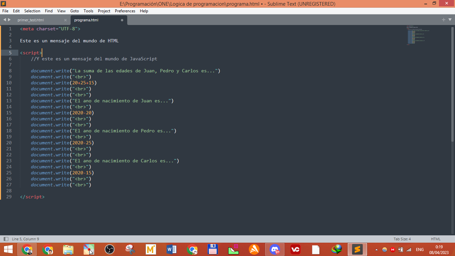Screen dimensions: 455x256
Task: Open OBS Studio from the taskbar
Action: click(110, 249)
